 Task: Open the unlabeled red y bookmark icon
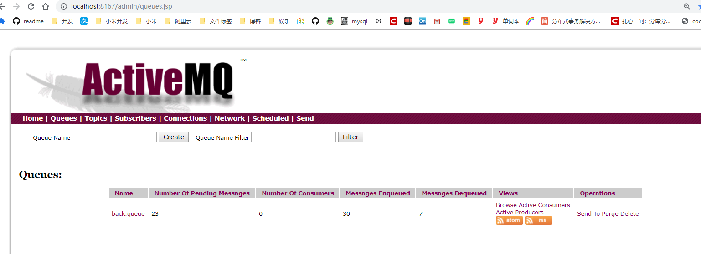(481, 21)
